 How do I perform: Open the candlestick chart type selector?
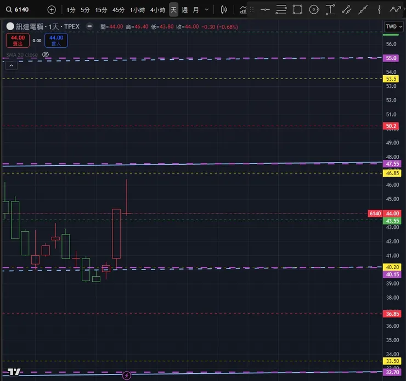coord(224,10)
